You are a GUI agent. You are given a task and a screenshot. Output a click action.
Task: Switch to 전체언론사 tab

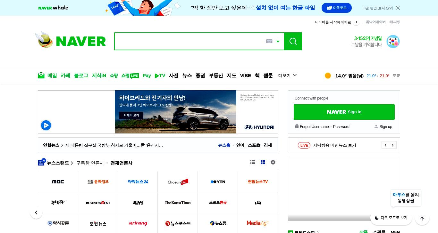[x=122, y=163]
